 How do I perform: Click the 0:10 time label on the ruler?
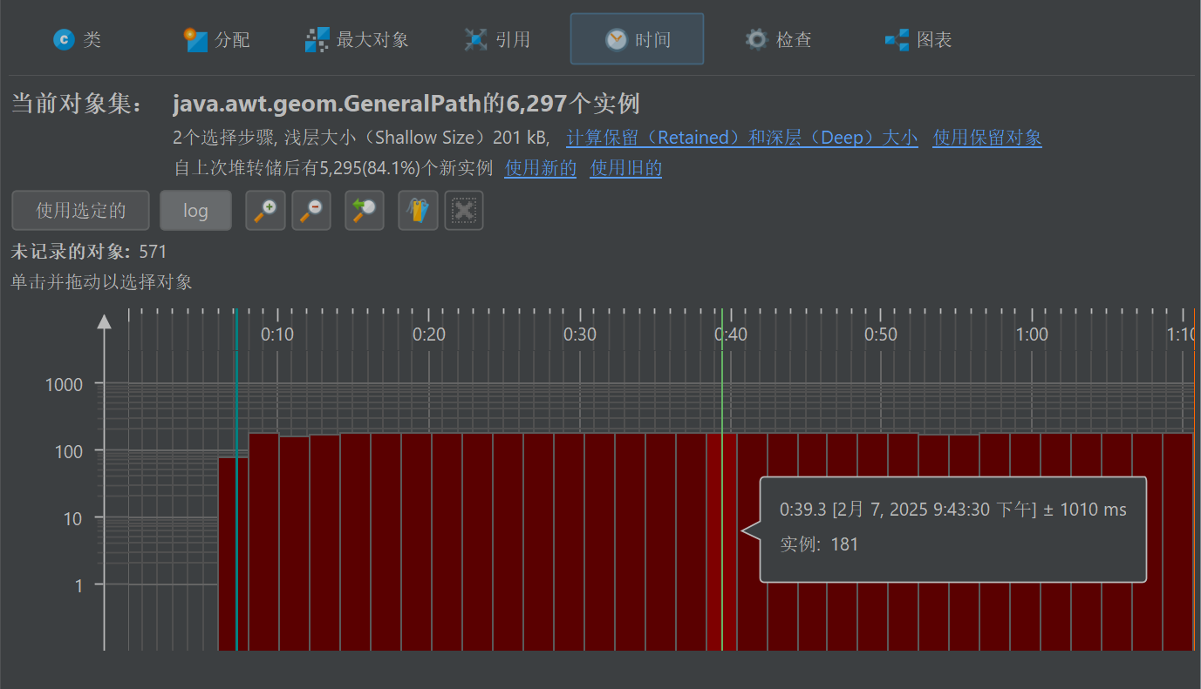[x=277, y=334]
